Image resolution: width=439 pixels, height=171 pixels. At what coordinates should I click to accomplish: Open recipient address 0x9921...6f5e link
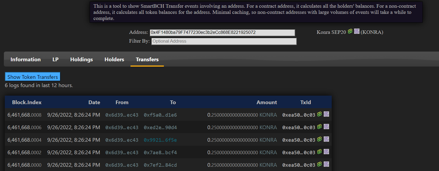[x=160, y=140]
